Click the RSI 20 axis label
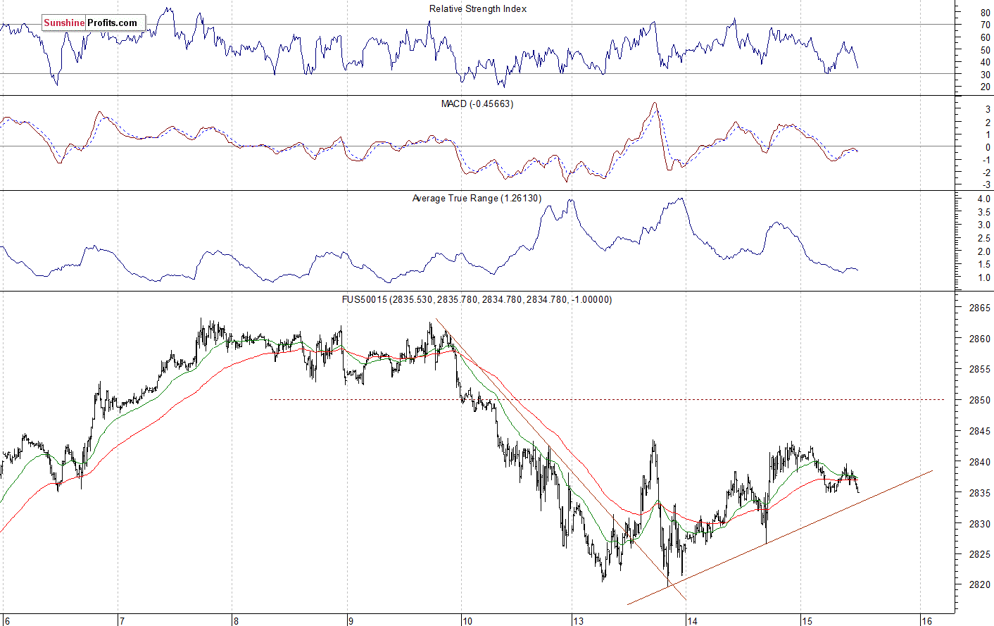The height and width of the screenshot is (626, 994). click(x=985, y=87)
